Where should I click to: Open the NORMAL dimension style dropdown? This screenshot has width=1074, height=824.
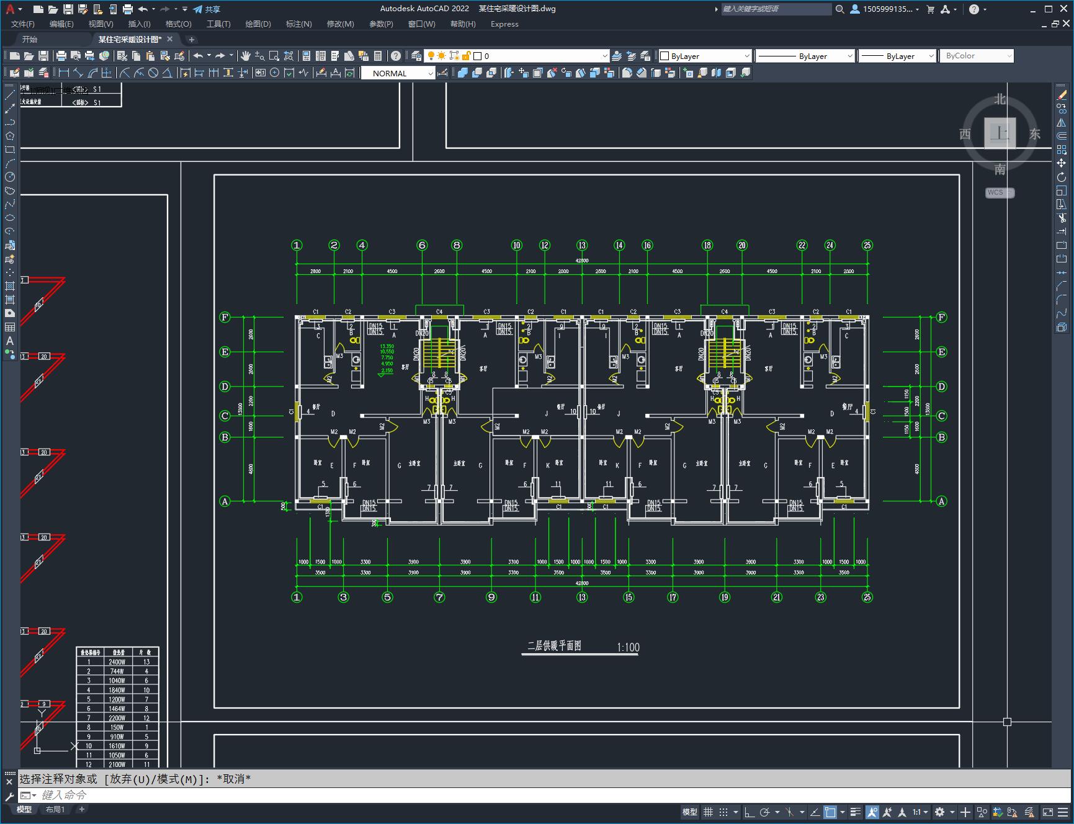[430, 73]
